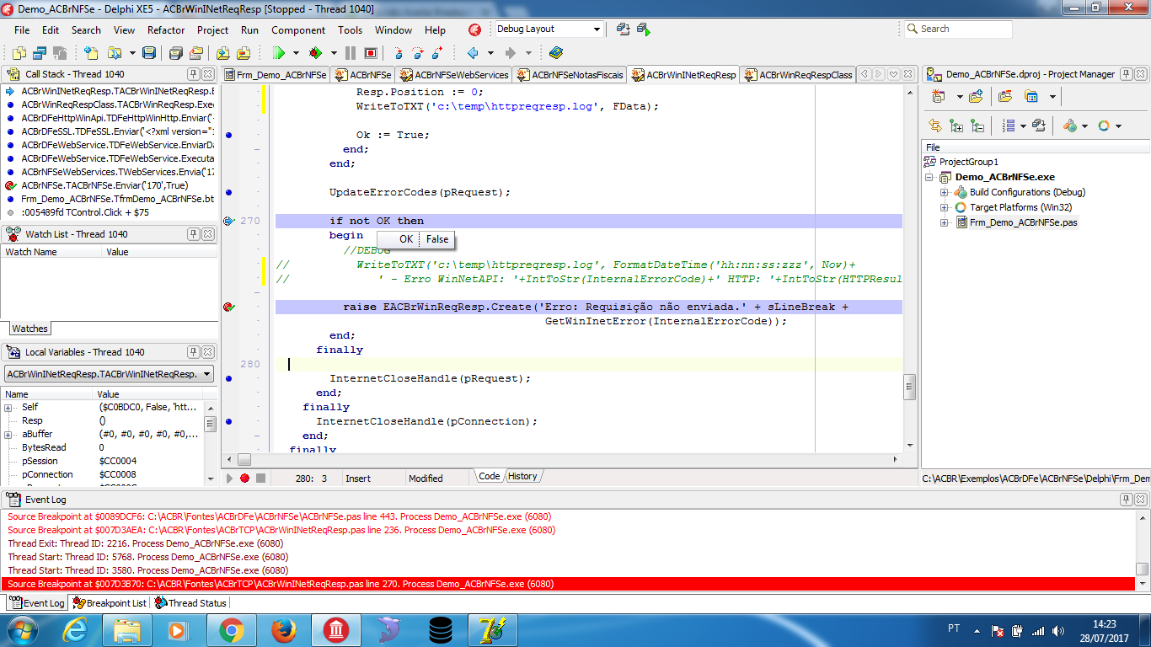Viewport: 1151px width, 647px height.
Task: Click the editor horizontal scrollbar thumb
Action: (x=244, y=460)
